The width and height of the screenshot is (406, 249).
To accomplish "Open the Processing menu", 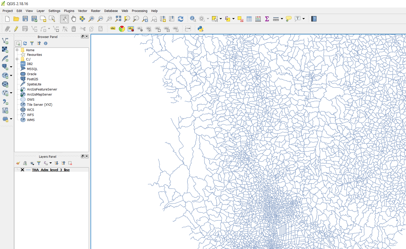I will (139, 11).
